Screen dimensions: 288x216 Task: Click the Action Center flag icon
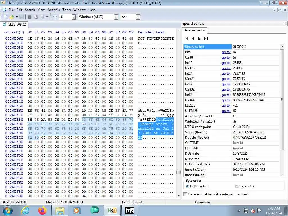pos(259,211)
